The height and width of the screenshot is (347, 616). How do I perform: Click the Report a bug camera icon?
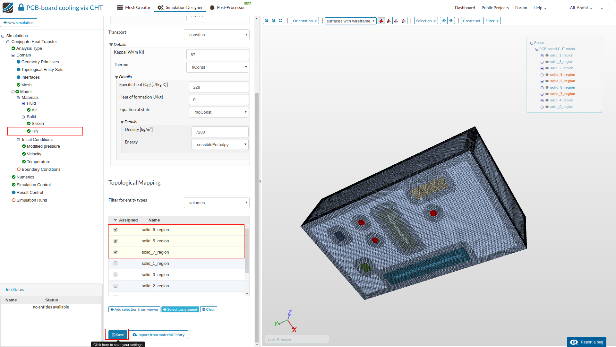(574, 342)
